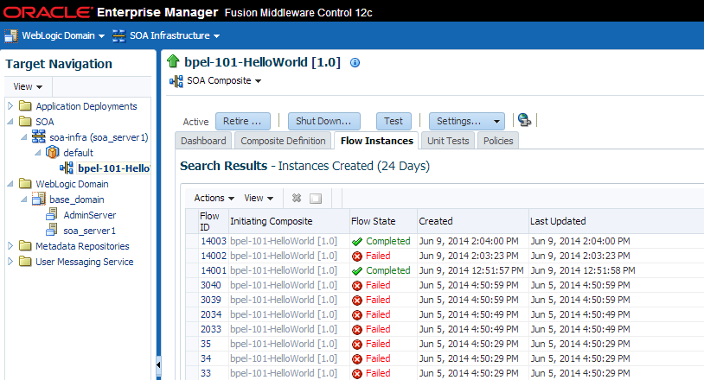Open flow ID 33 link
This screenshot has height=380, width=704.
[x=206, y=373]
